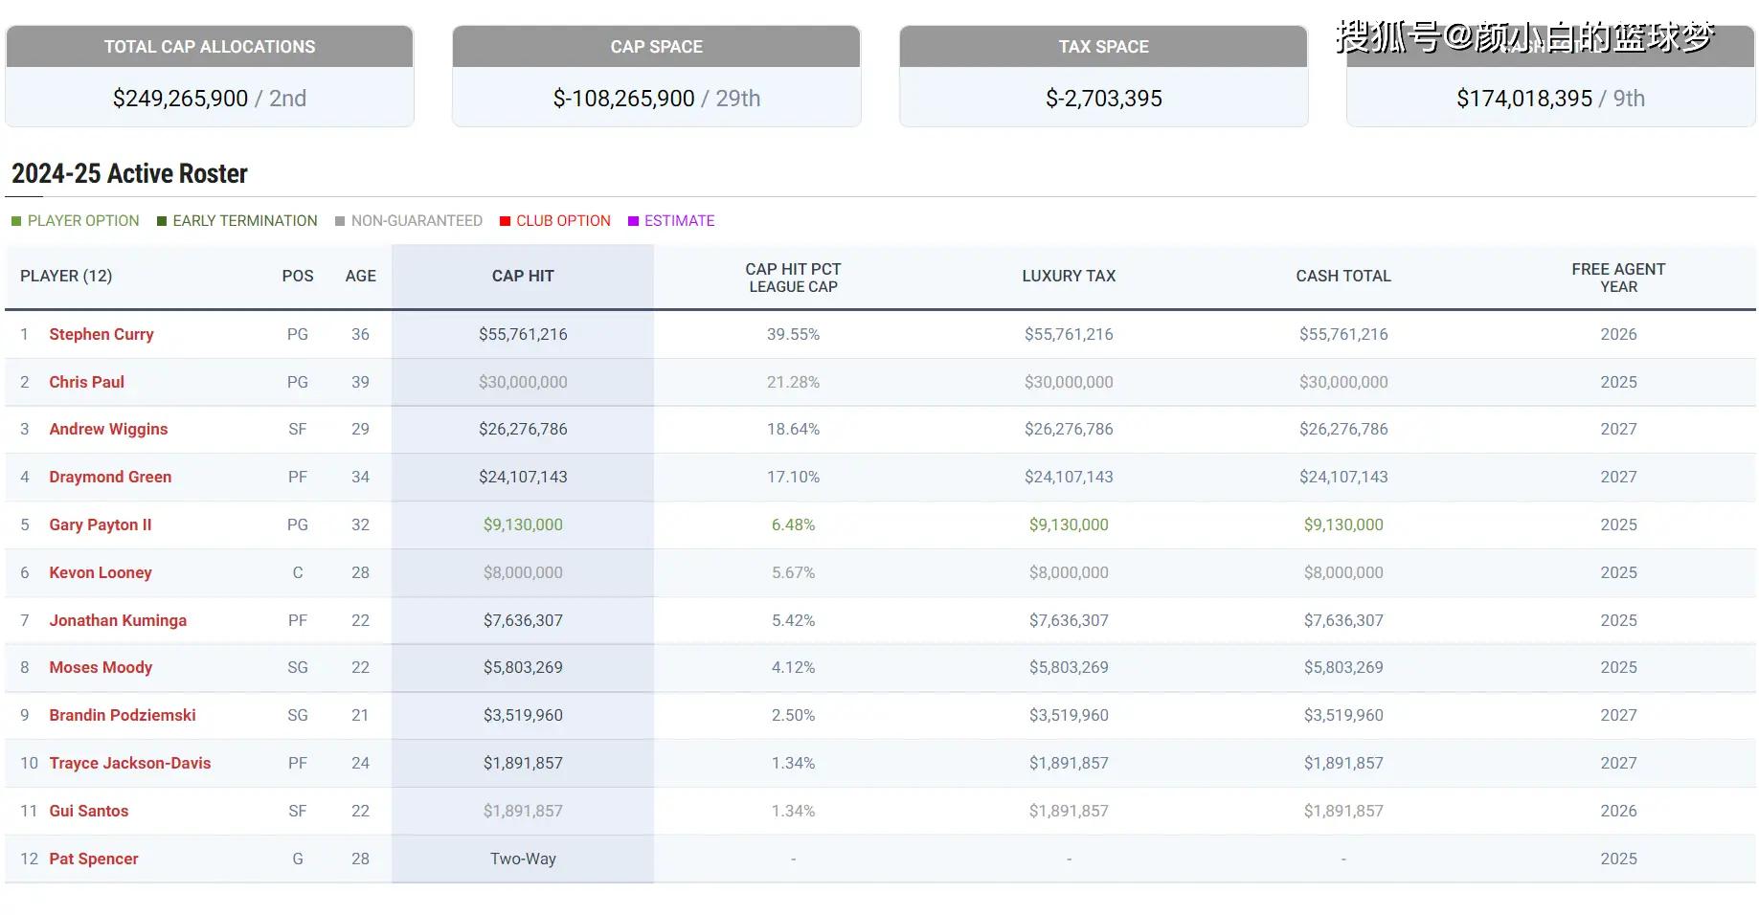Viewport: 1759px width, 915px height.
Task: Sort by LUXURY TAX column header
Action: (x=1069, y=276)
